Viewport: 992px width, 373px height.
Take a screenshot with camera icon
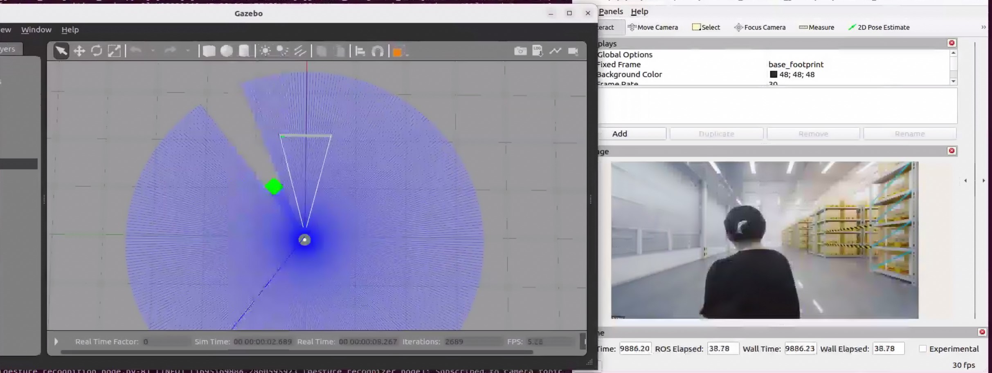click(520, 51)
